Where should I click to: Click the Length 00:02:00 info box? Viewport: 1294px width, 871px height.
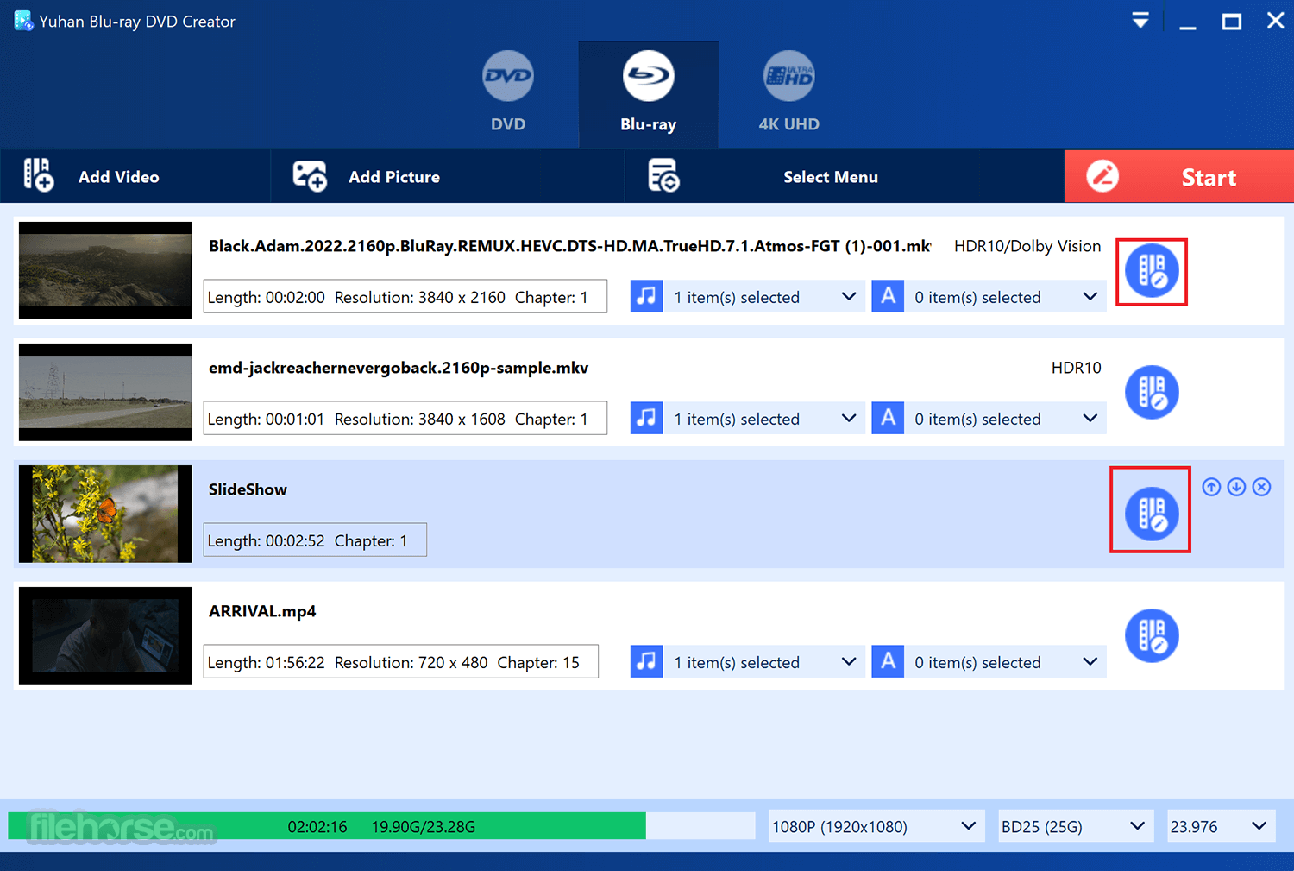(x=405, y=296)
